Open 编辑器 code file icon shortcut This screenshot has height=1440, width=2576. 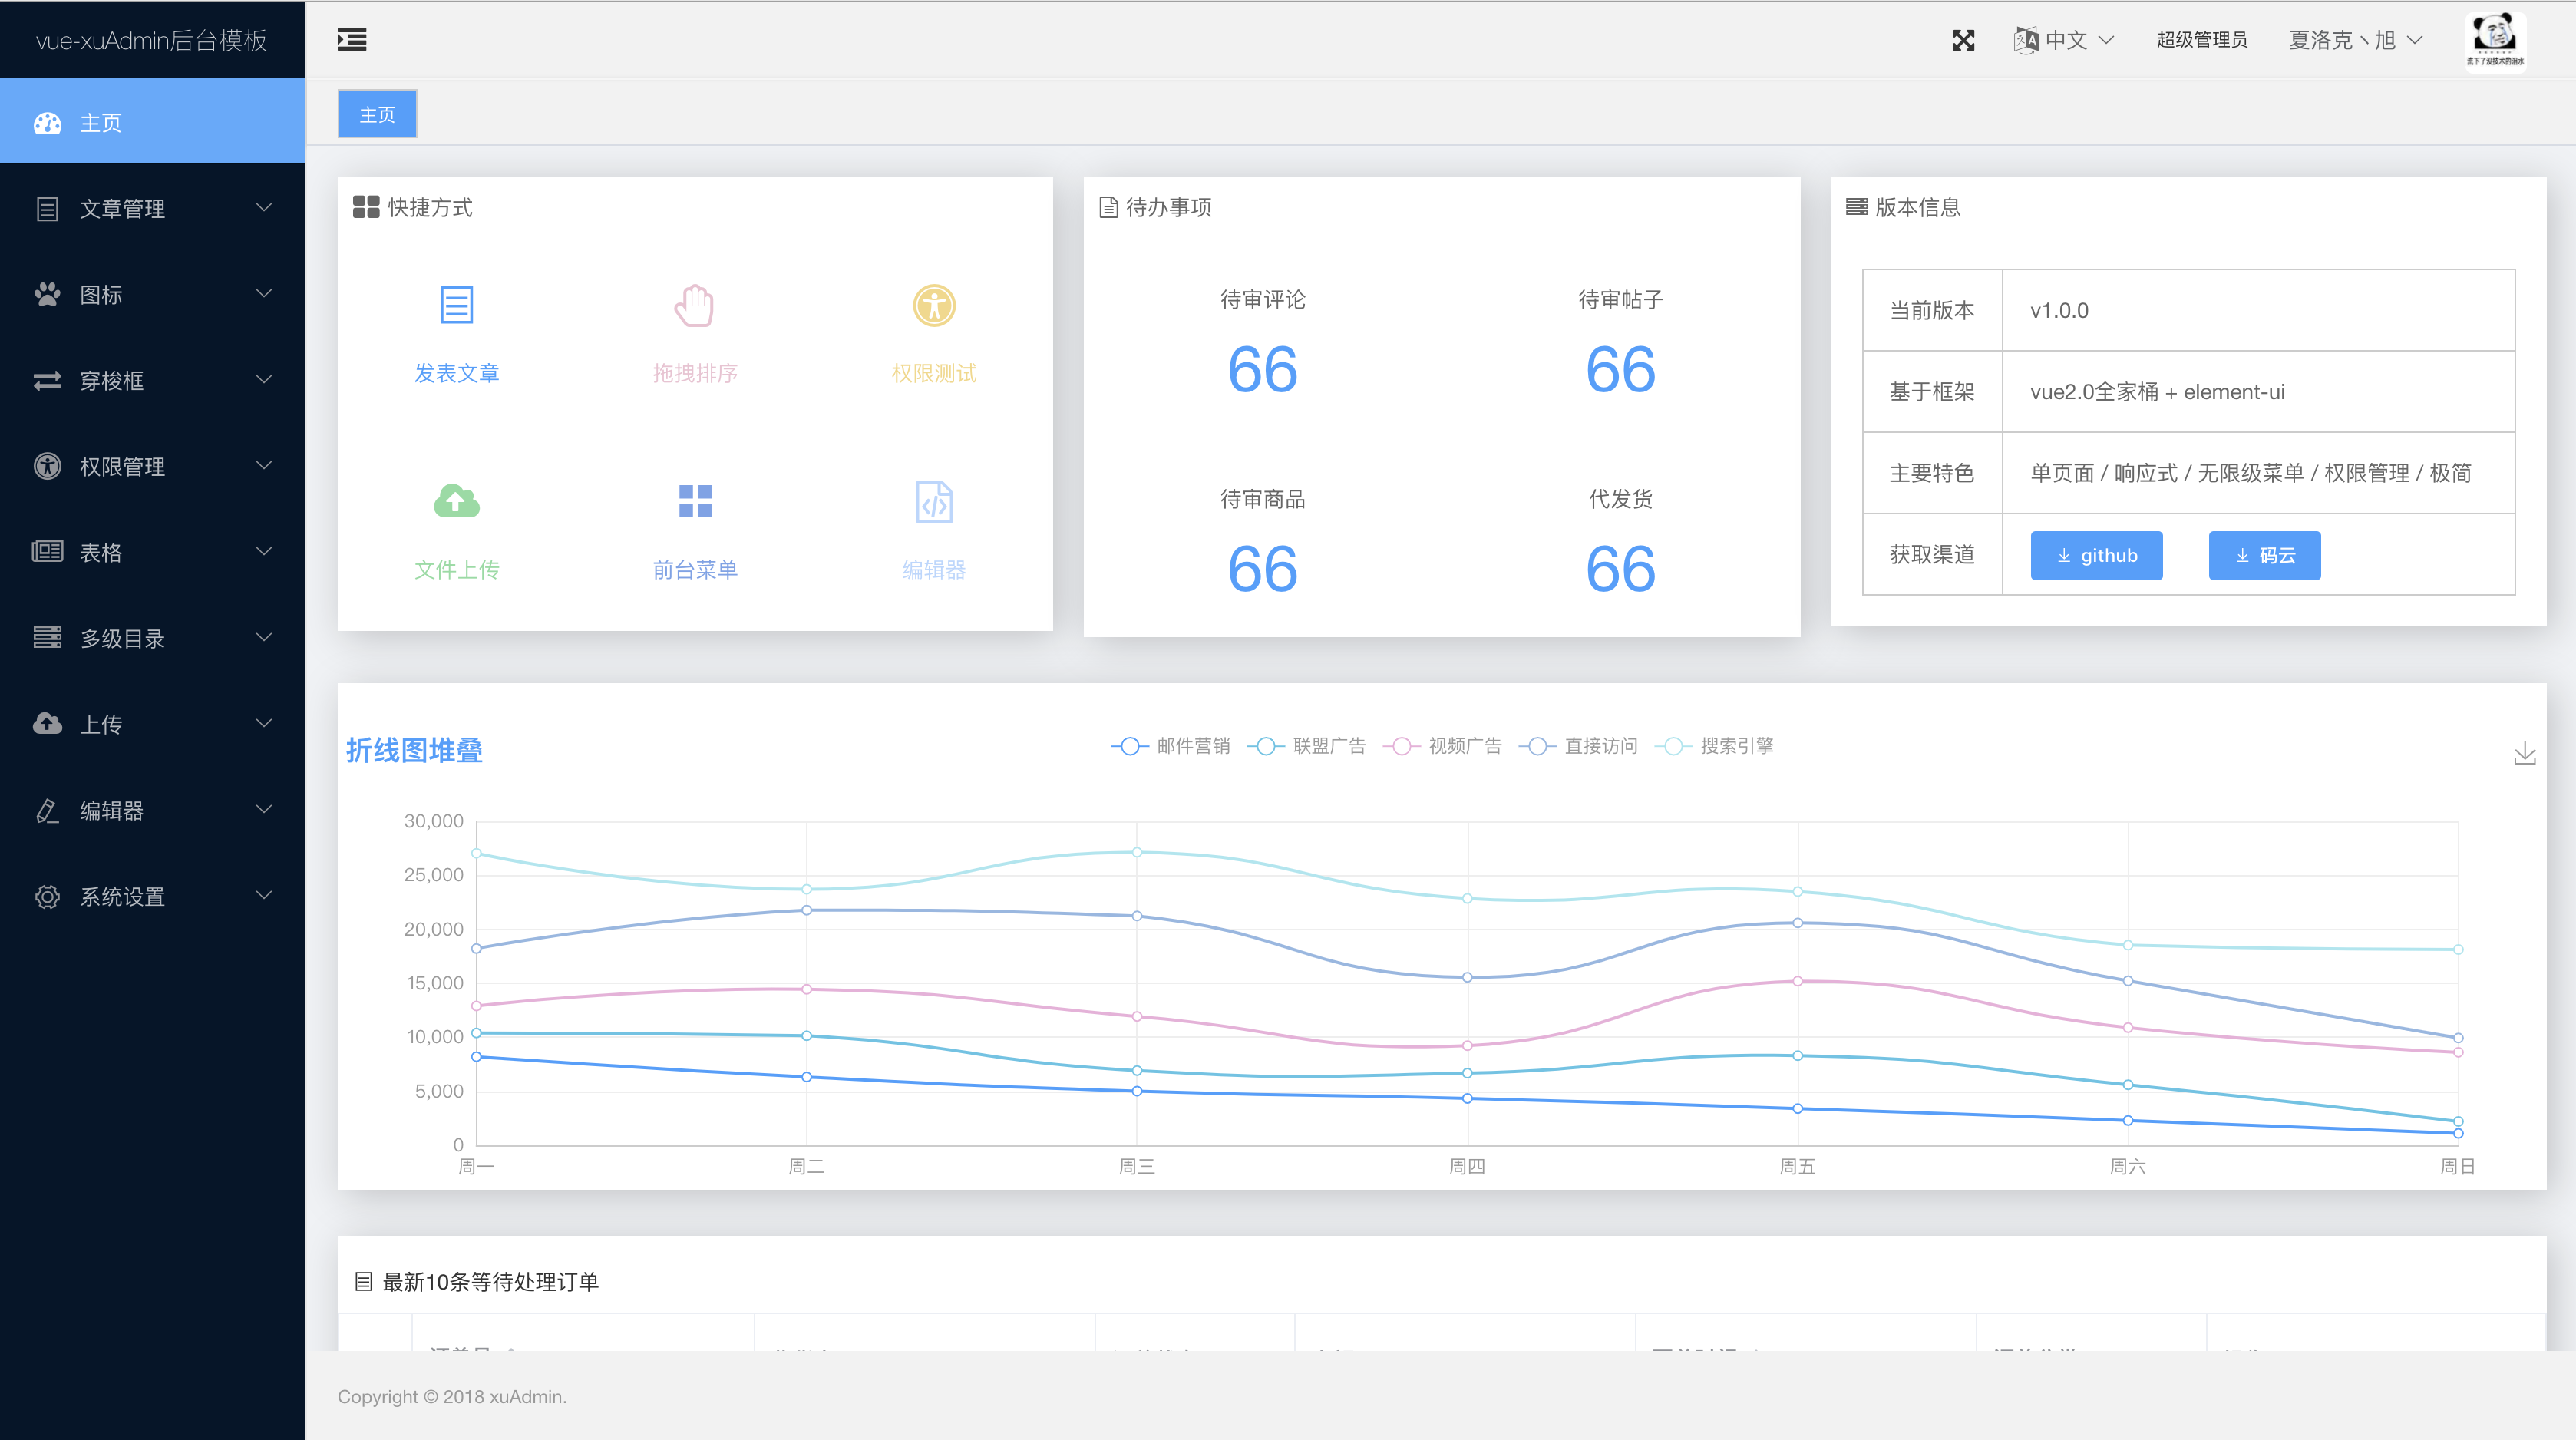coord(933,501)
